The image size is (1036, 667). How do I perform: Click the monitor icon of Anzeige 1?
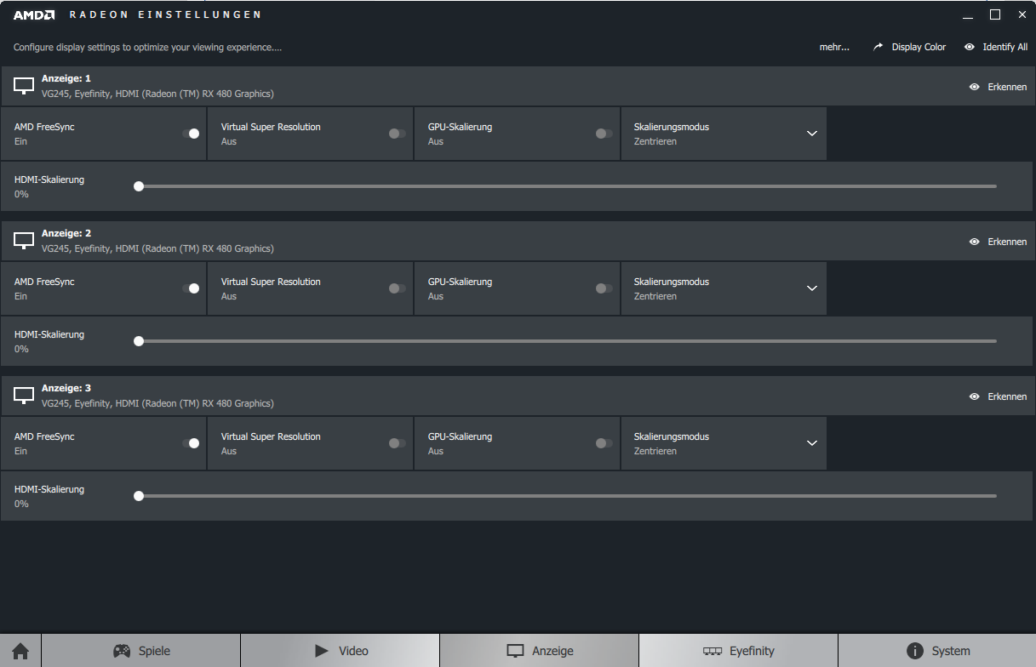pyautogui.click(x=24, y=86)
